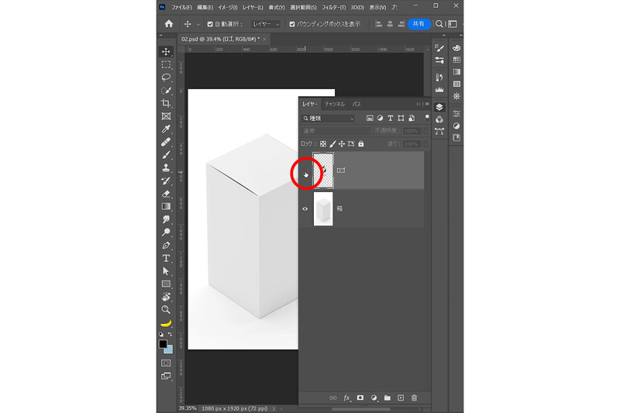Select the Crop tool
Screen dimensions: 620x413
(x=166, y=104)
